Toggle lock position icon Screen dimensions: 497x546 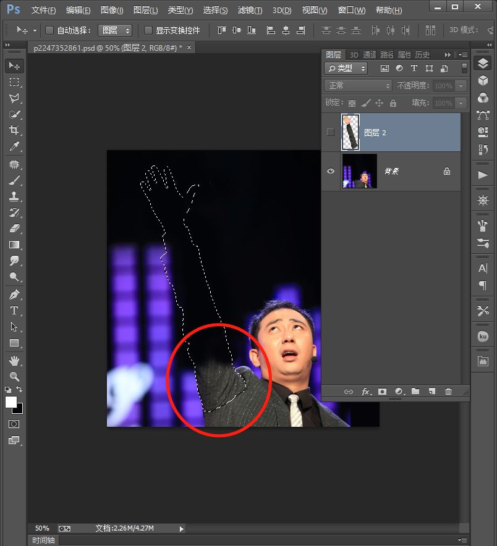click(379, 103)
